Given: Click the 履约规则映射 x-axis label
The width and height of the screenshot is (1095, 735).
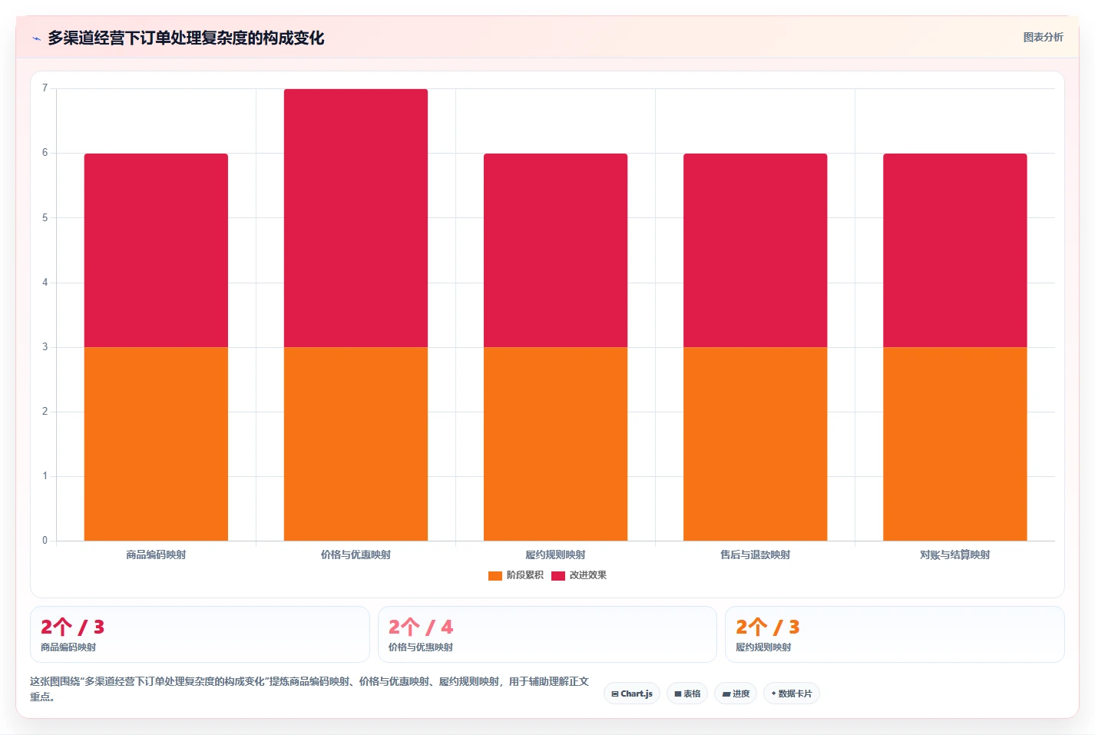Looking at the screenshot, I should click(555, 555).
